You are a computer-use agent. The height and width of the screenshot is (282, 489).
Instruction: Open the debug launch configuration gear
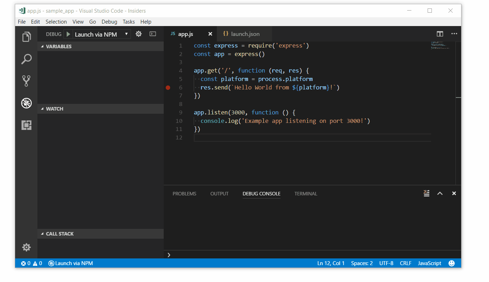138,34
